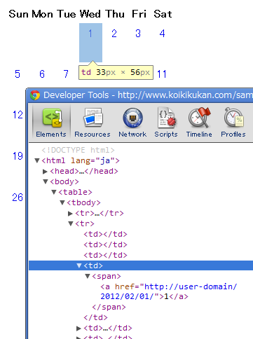Click the Tue column header
The width and height of the screenshot is (253, 339).
click(x=67, y=14)
